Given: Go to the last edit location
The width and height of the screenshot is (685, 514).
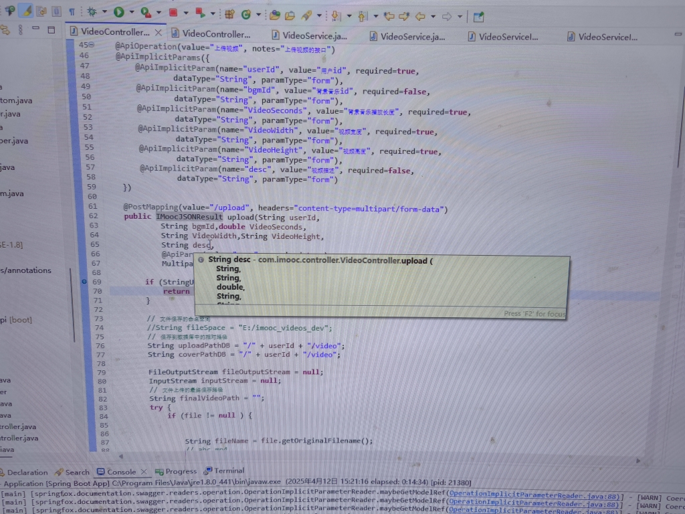Looking at the screenshot, I should [x=389, y=17].
